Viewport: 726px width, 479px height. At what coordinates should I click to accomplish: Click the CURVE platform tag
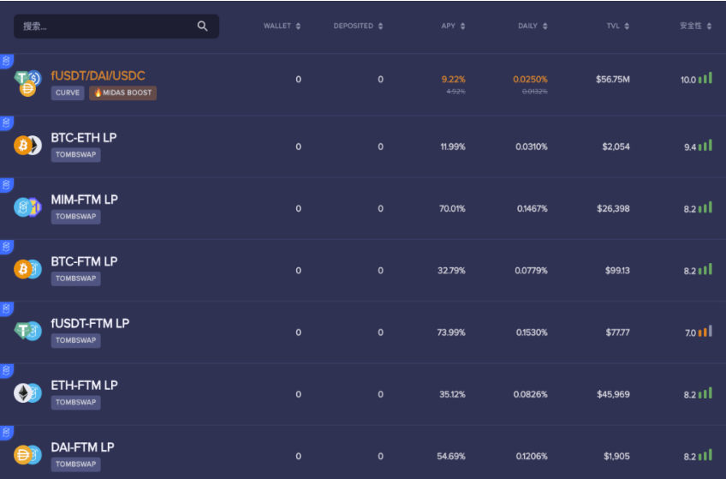point(68,93)
